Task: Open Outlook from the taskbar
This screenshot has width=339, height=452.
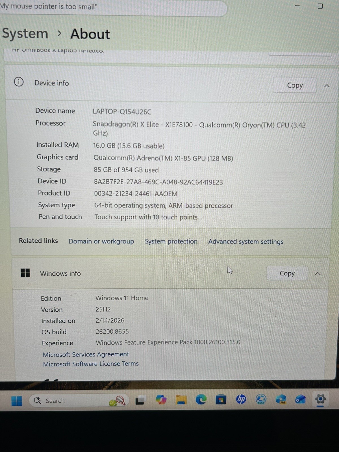Action: click(300, 399)
